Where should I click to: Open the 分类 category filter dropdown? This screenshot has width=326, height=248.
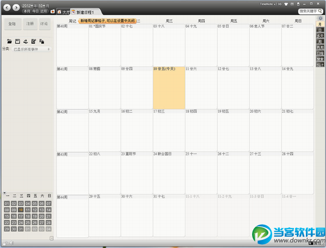coord(32,49)
